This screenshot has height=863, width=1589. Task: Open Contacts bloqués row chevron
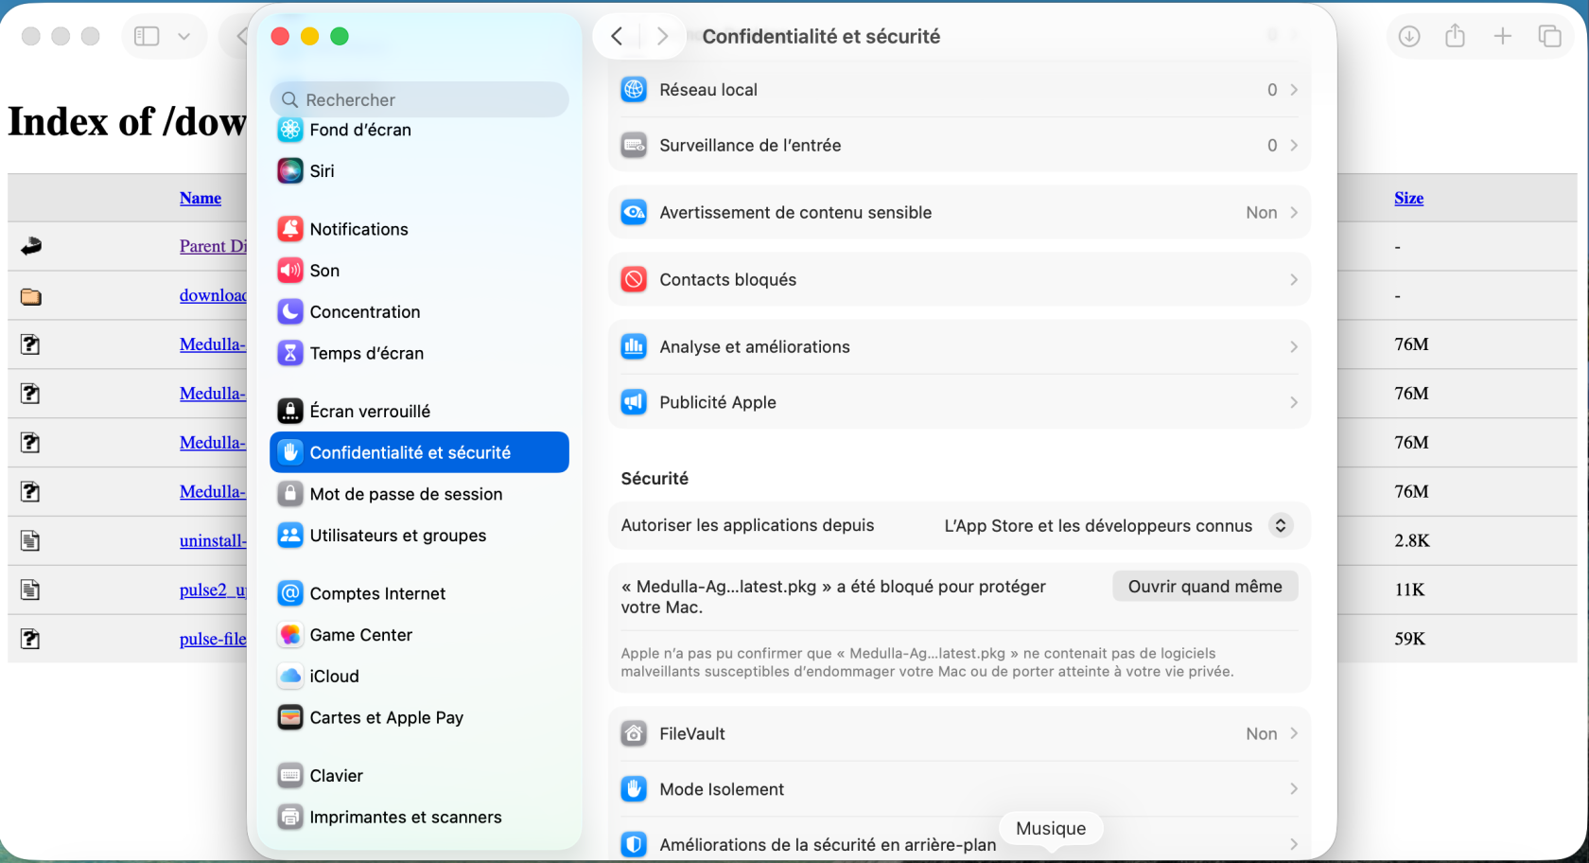(x=1294, y=280)
